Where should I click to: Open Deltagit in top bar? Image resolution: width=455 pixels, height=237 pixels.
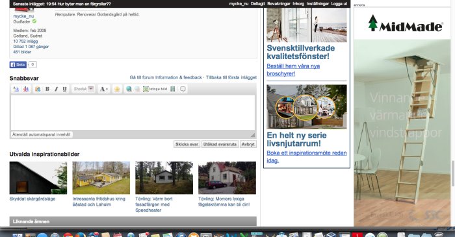tap(257, 4)
